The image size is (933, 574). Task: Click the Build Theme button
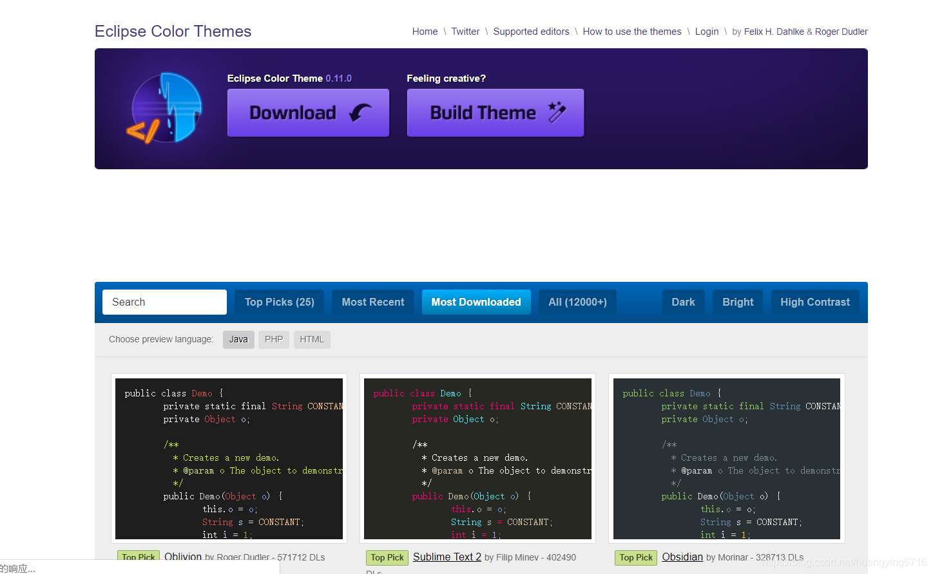[x=495, y=113]
